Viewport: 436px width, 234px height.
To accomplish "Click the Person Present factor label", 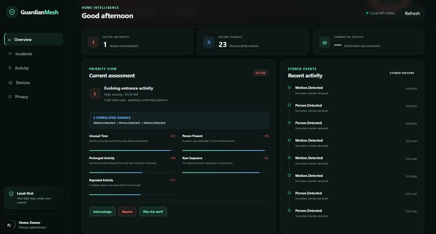I will click(x=193, y=136).
